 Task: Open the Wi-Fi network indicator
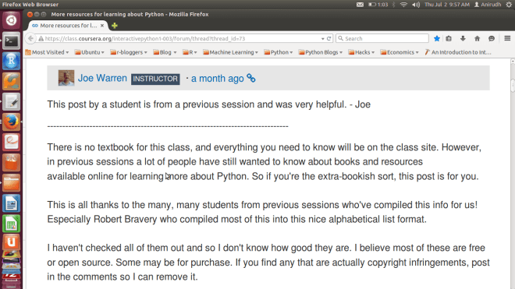pos(403,5)
